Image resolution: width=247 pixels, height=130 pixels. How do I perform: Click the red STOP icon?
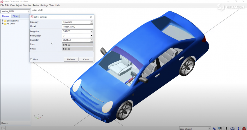pyautogui.click(x=244, y=129)
